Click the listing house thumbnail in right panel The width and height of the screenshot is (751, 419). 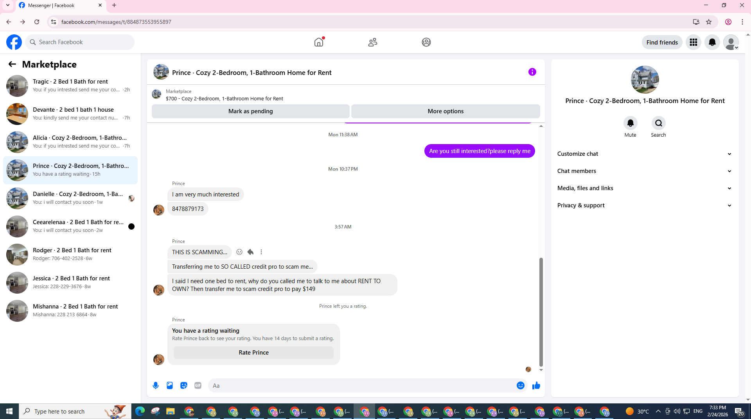pyautogui.click(x=645, y=80)
